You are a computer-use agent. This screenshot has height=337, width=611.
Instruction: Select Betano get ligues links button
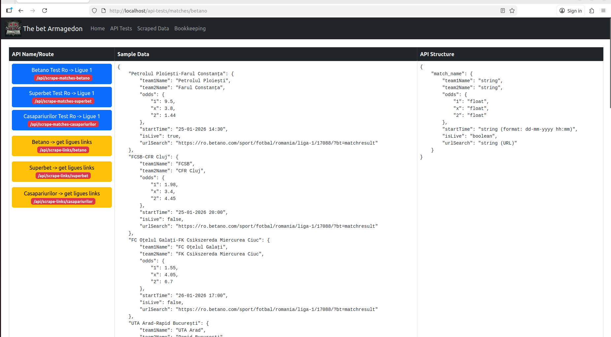click(x=62, y=146)
